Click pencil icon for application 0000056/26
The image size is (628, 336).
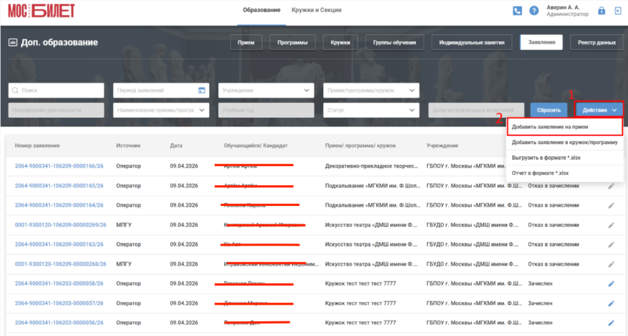[611, 323]
